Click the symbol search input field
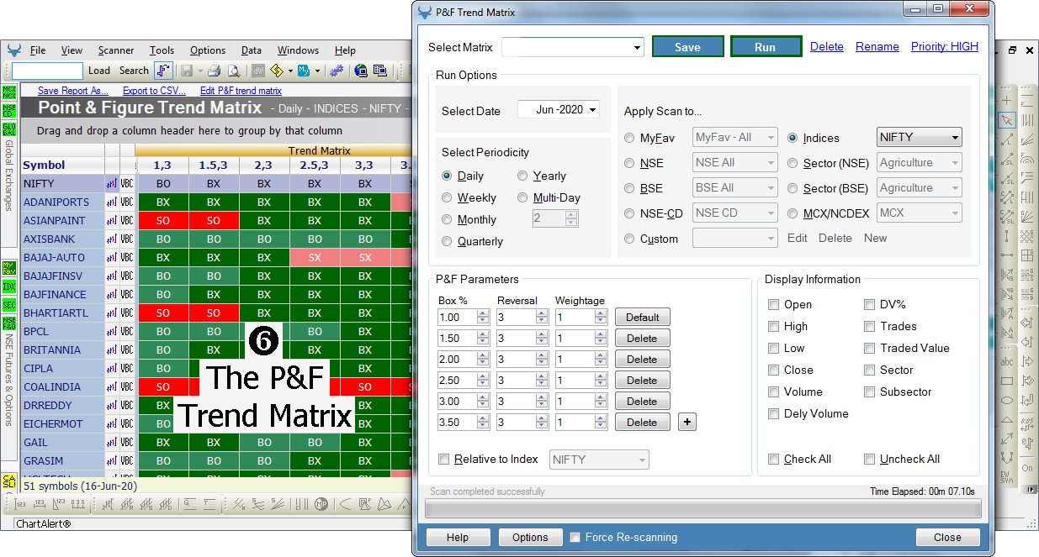The width and height of the screenshot is (1039, 557). pos(47,71)
